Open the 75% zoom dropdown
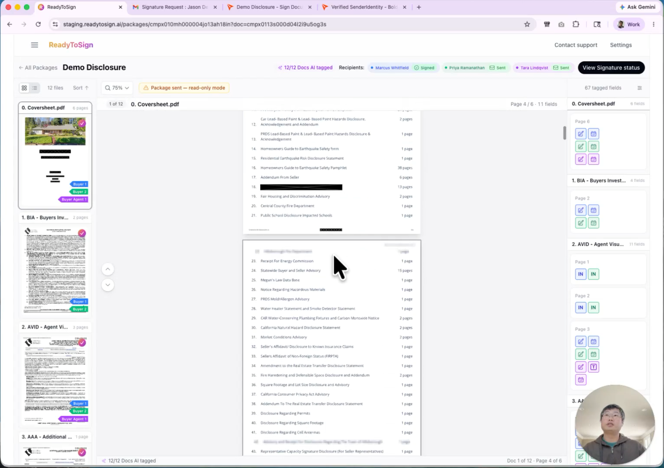This screenshot has height=468, width=664. 117,88
